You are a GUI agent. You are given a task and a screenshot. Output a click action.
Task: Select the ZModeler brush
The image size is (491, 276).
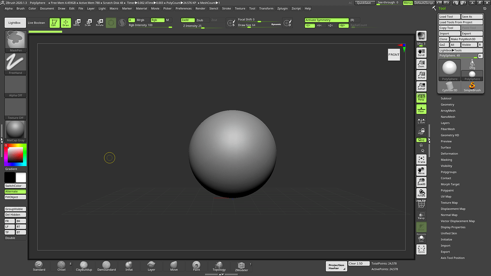pos(241,266)
